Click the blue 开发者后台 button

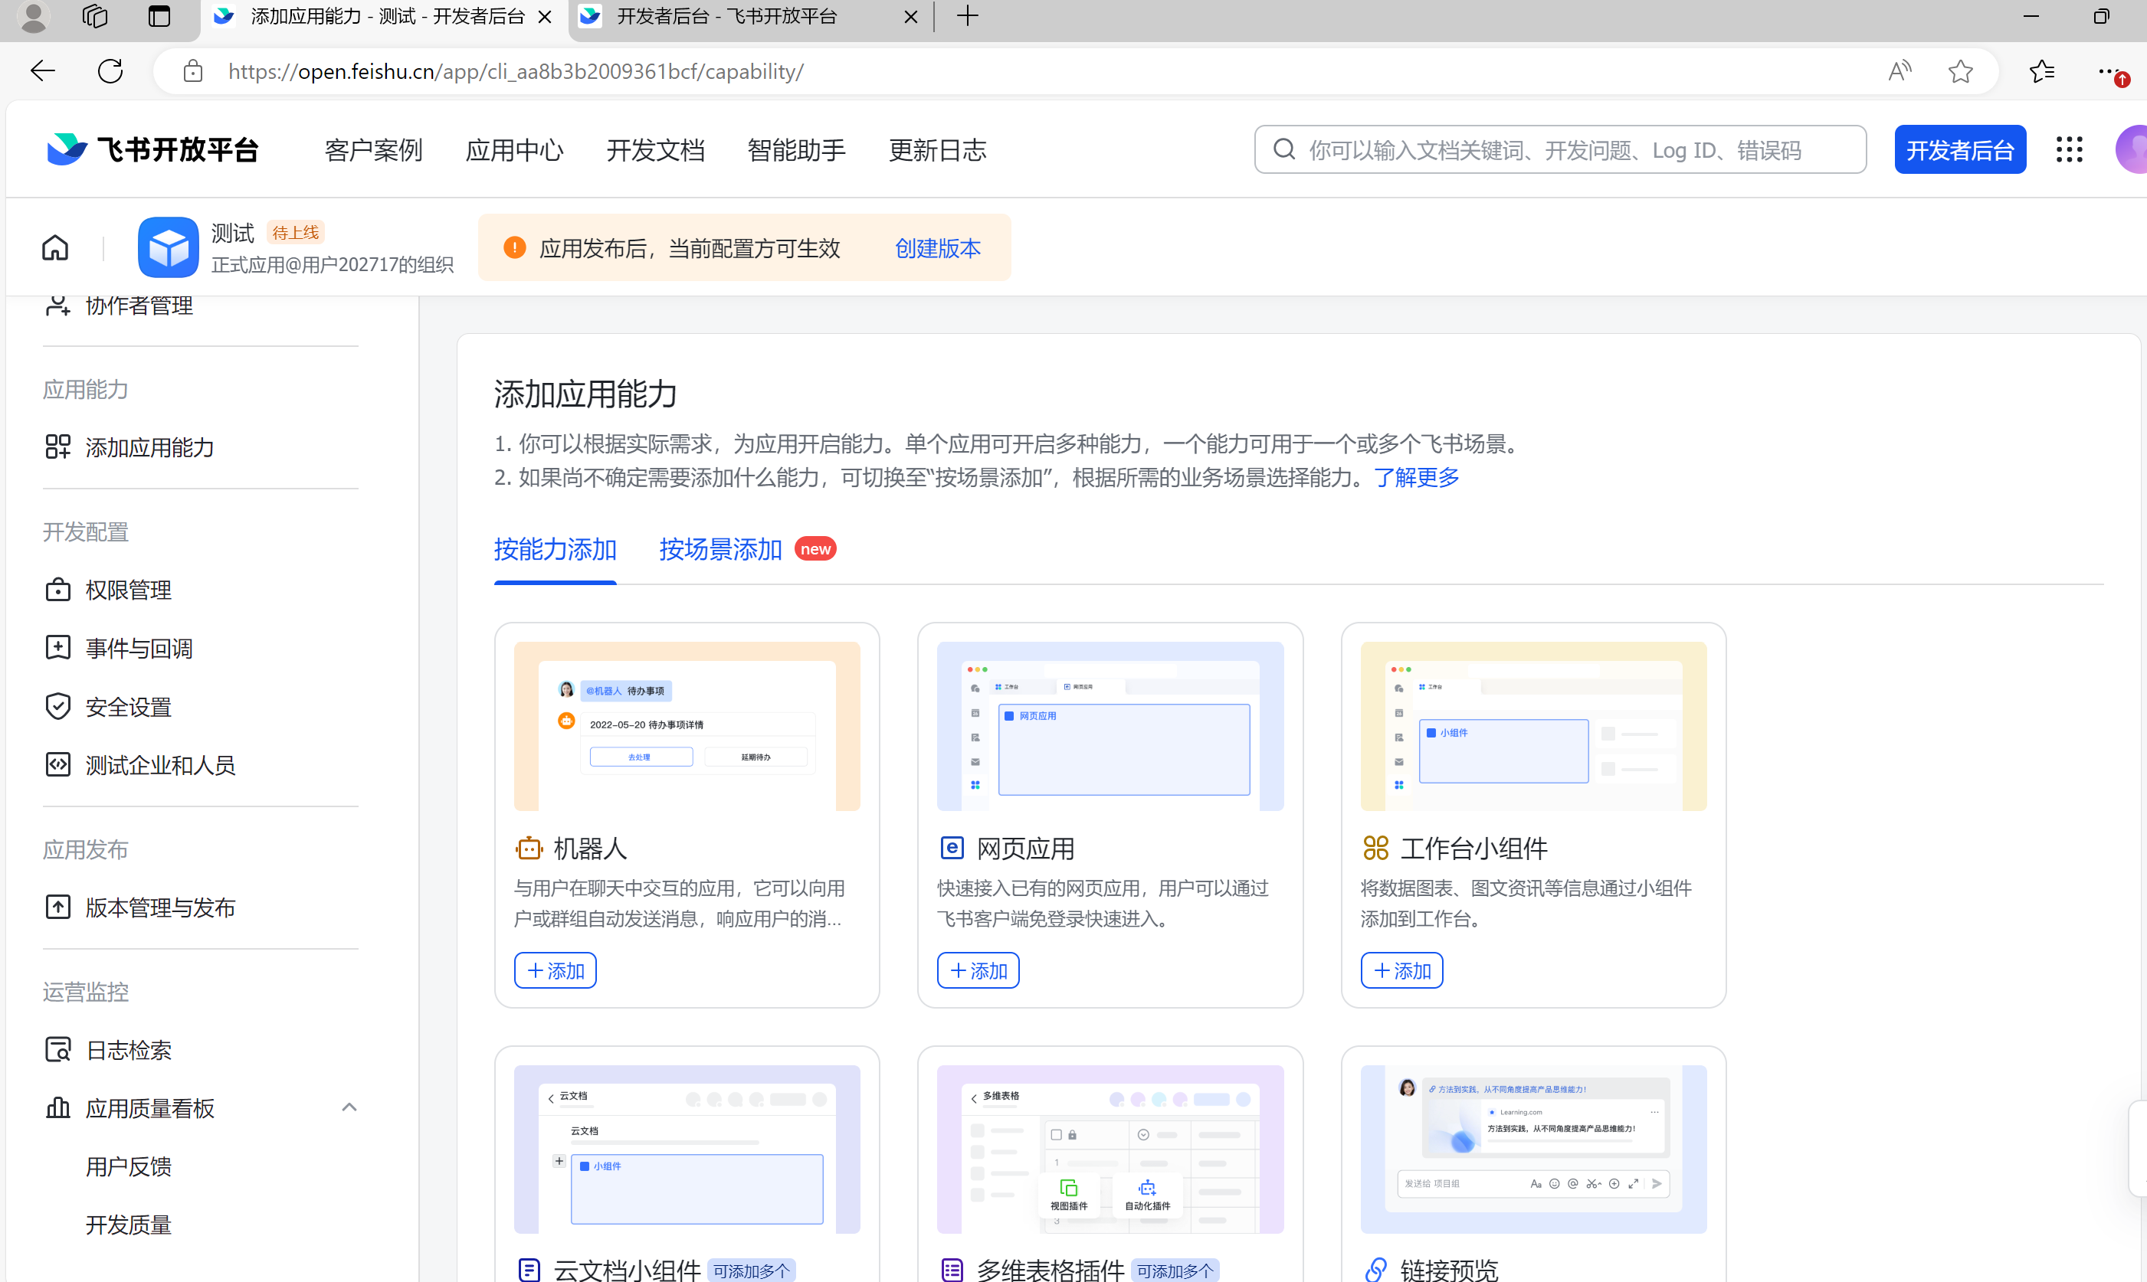point(1960,149)
